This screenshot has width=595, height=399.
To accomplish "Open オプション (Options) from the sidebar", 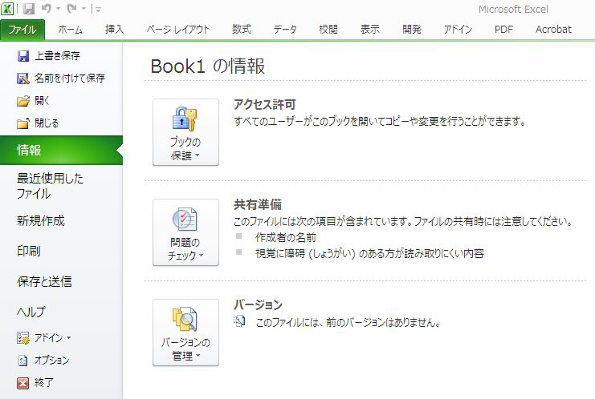I will (43, 360).
